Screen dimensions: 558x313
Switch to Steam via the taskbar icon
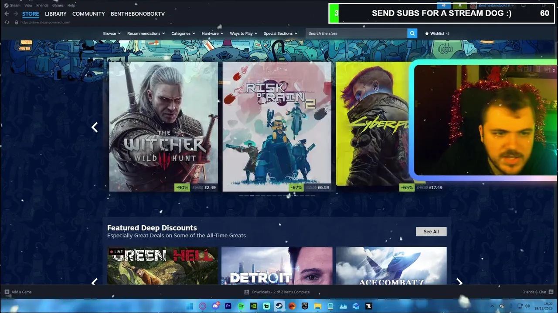coord(279,306)
